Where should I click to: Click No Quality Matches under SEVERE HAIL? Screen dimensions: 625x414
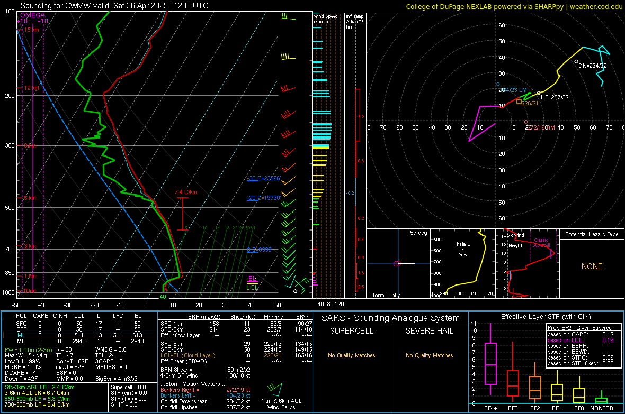[429, 355]
